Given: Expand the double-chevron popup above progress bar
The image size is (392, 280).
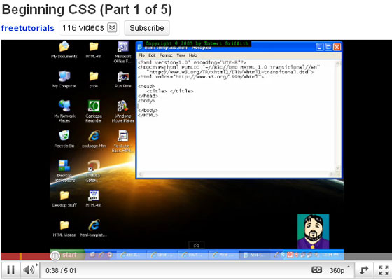Looking at the screenshot, I should tap(196, 245).
